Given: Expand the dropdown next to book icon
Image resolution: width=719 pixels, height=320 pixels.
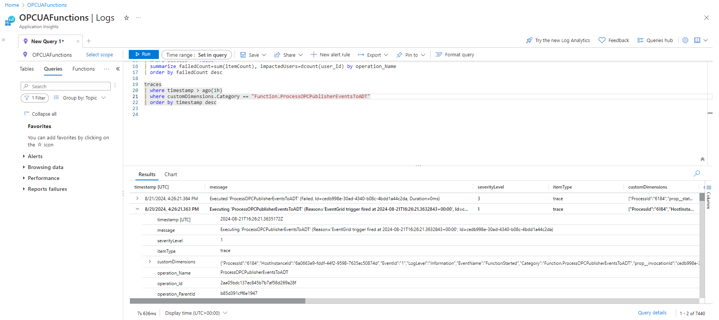Looking at the screenshot, I should (x=706, y=40).
